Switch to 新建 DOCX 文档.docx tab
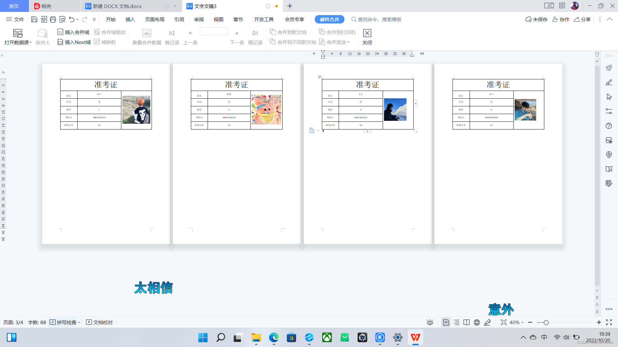The height and width of the screenshot is (347, 618). click(117, 6)
